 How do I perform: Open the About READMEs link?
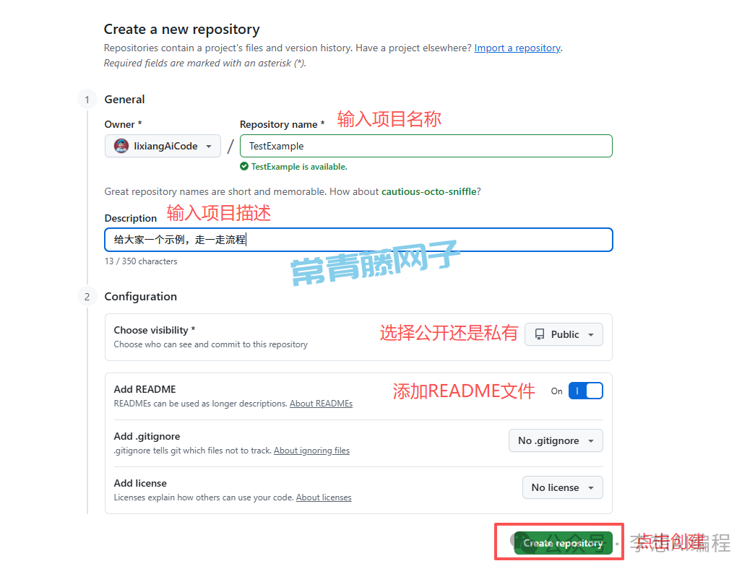pos(322,404)
